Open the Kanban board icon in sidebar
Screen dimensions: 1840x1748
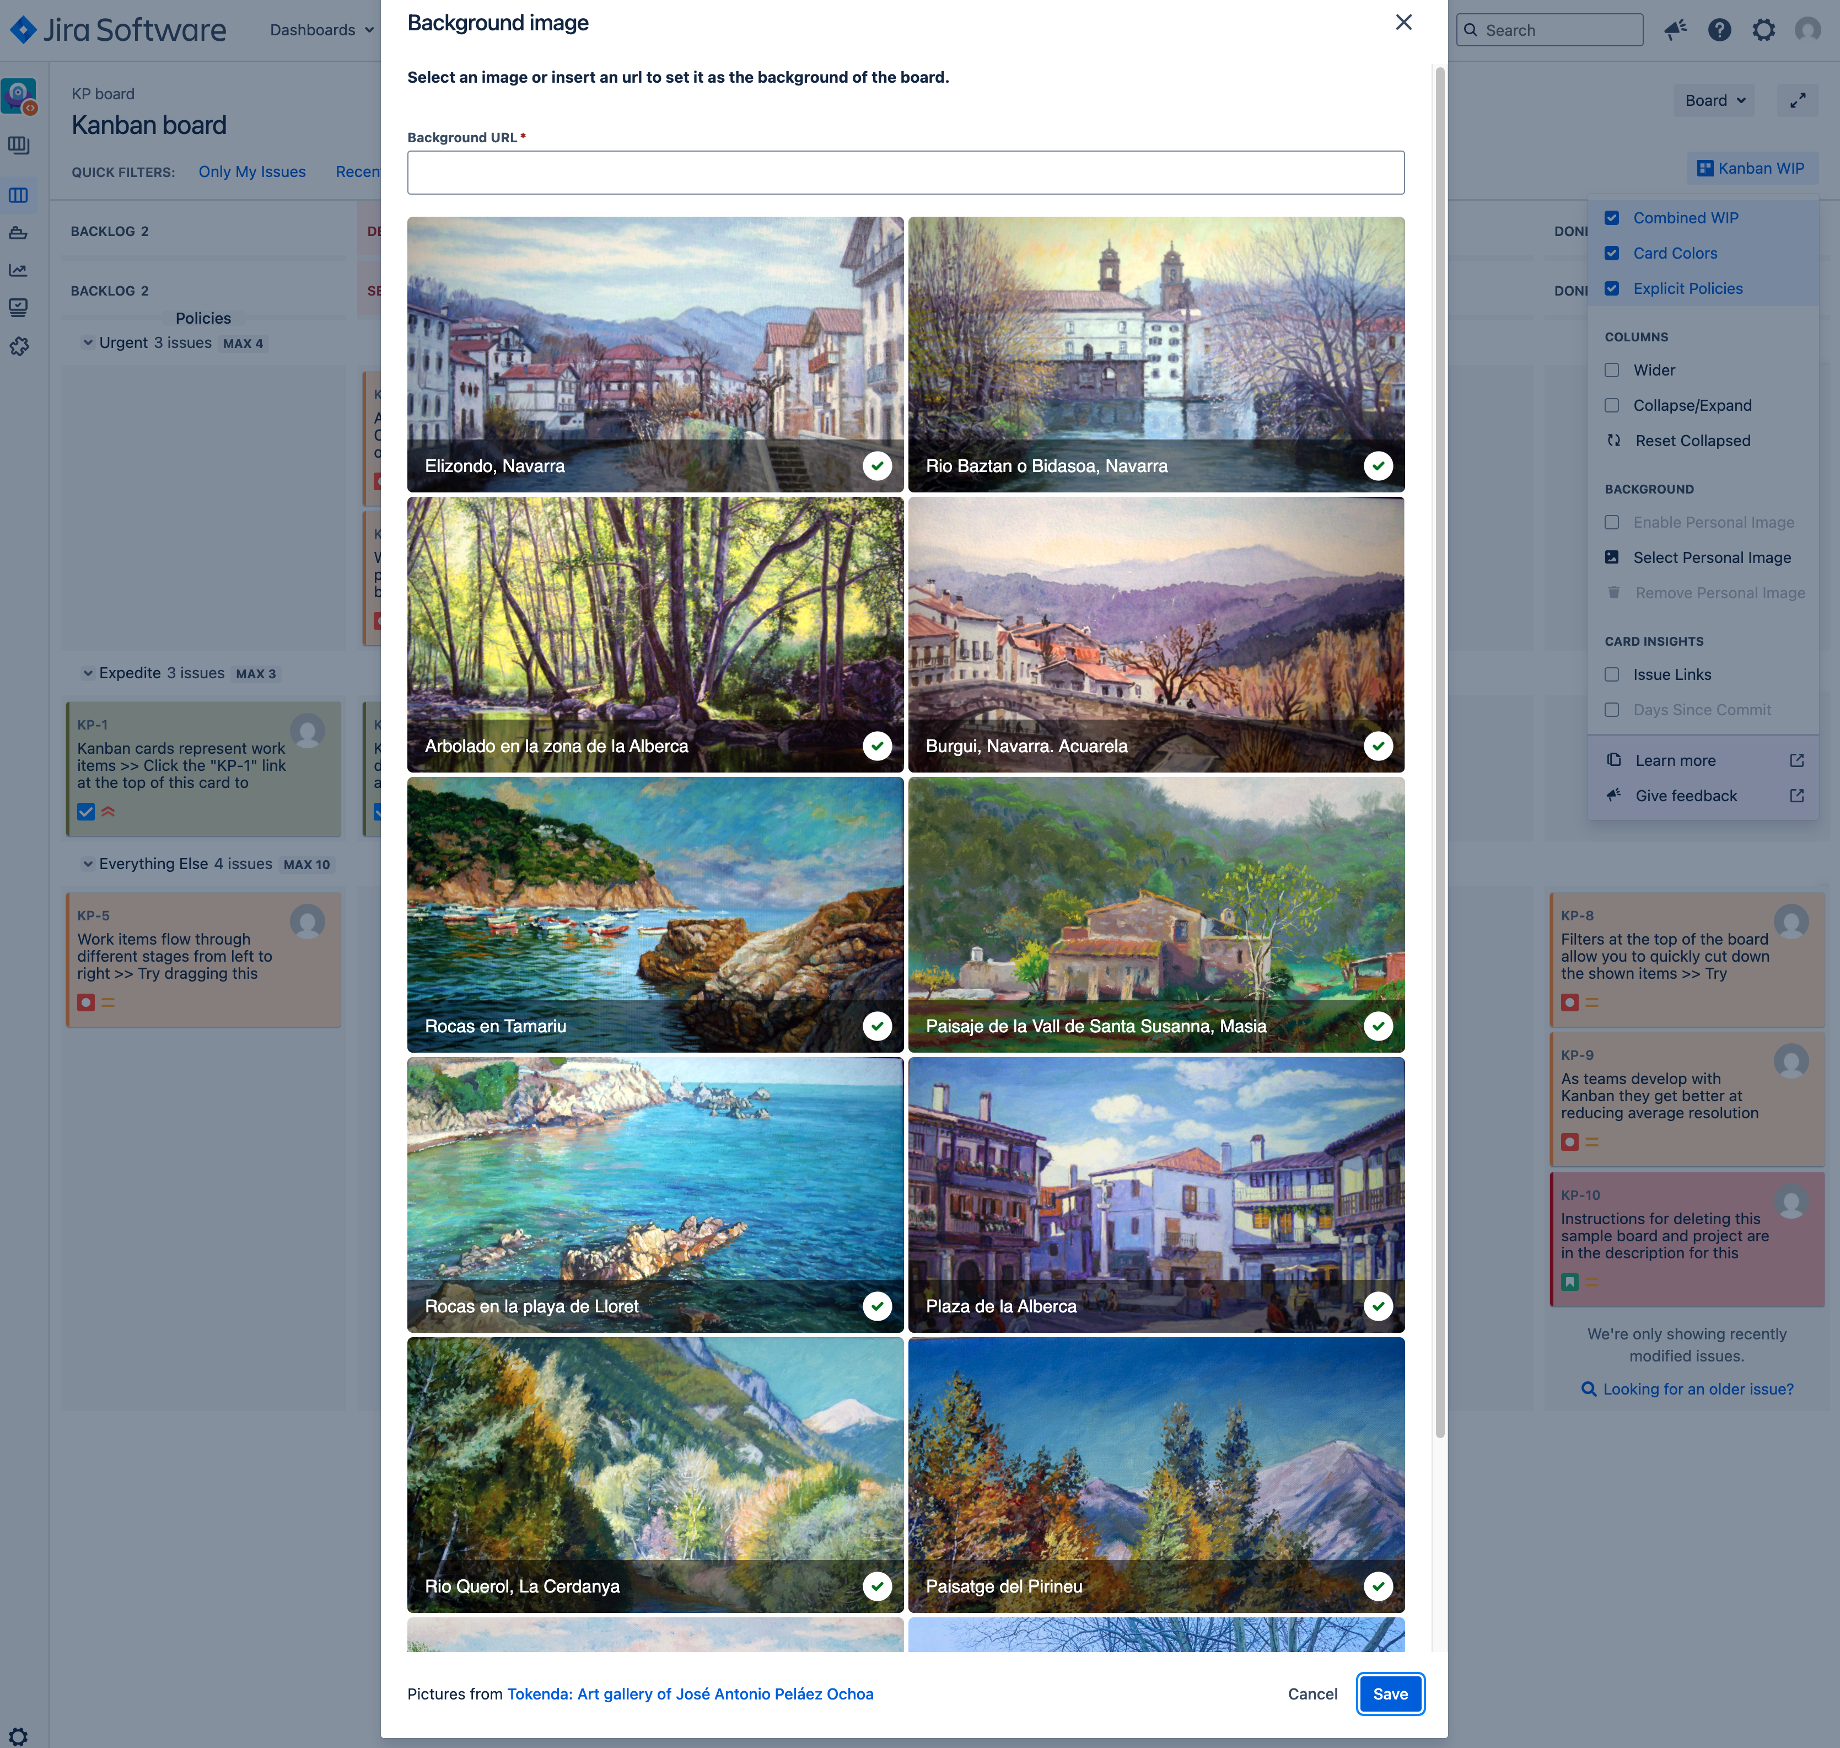tap(19, 196)
